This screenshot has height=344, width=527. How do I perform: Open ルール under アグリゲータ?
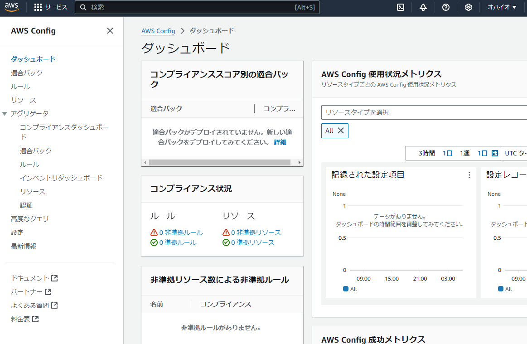pos(29,165)
